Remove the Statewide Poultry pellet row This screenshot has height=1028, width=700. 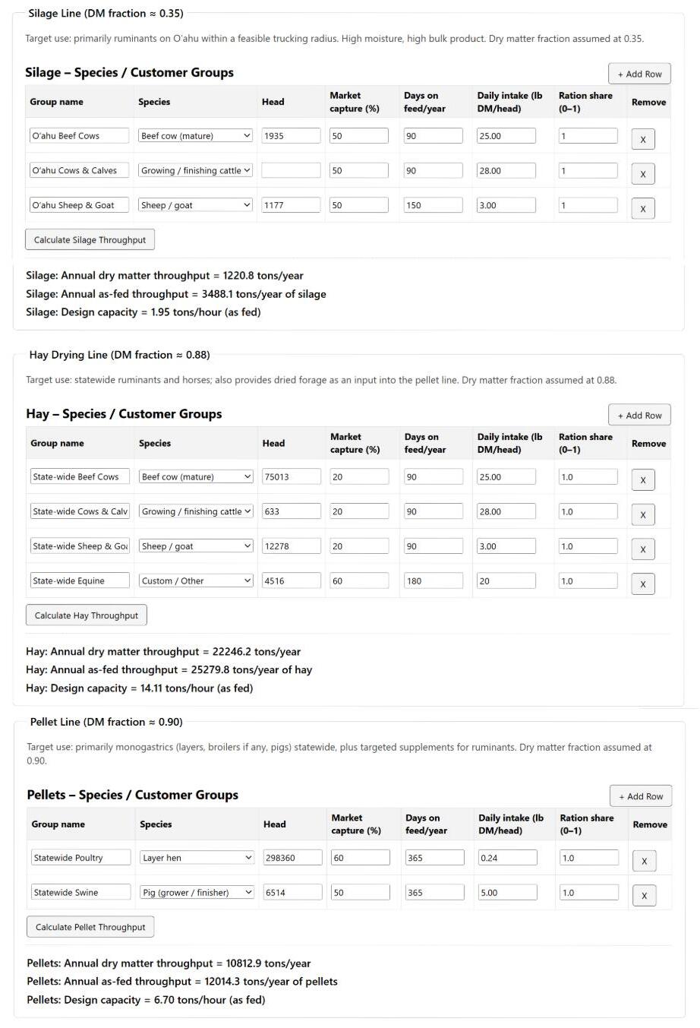pos(644,861)
